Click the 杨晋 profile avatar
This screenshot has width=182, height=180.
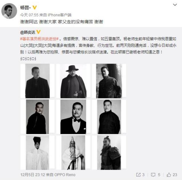pos(9,11)
